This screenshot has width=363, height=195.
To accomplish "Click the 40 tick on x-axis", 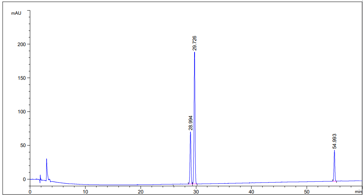I will (x=251, y=192).
